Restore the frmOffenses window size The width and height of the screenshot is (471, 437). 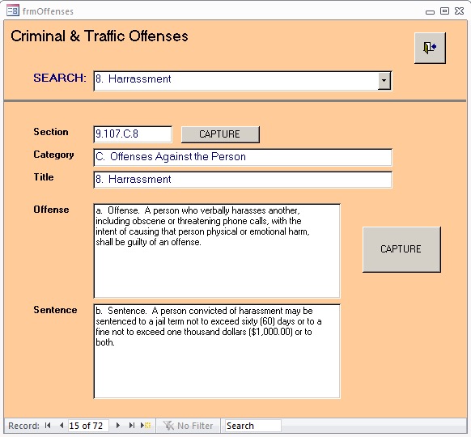444,11
